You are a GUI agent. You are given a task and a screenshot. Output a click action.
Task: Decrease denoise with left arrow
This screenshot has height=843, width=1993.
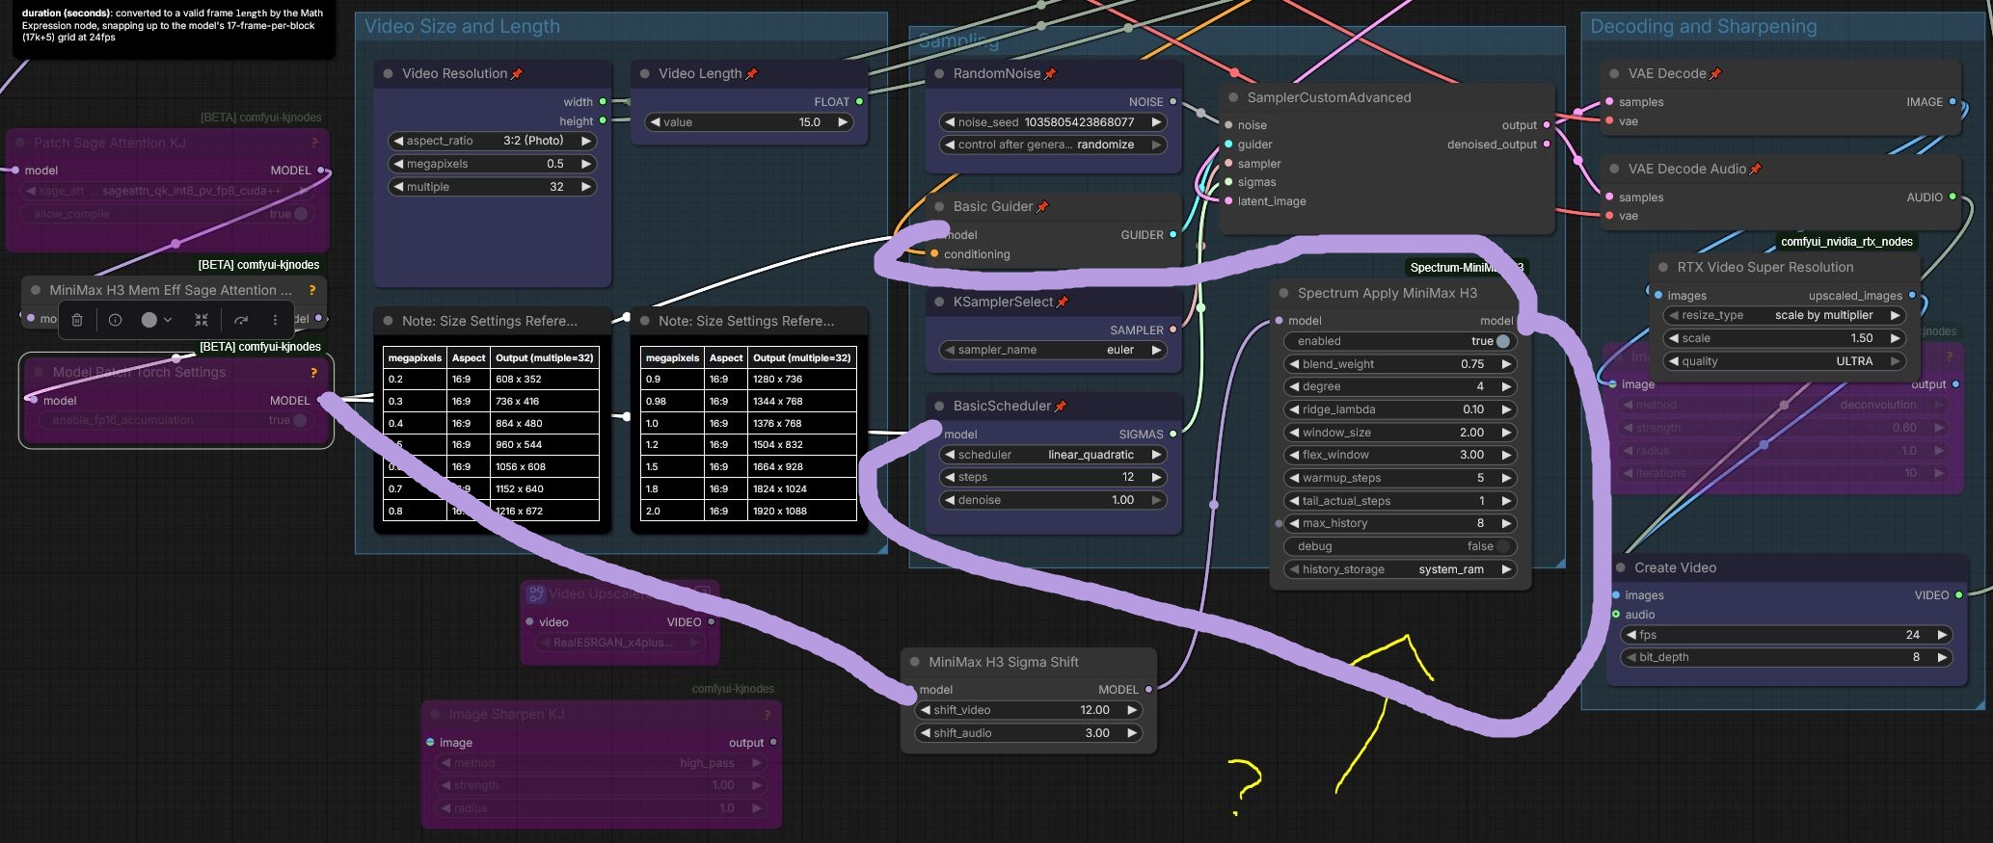point(950,500)
